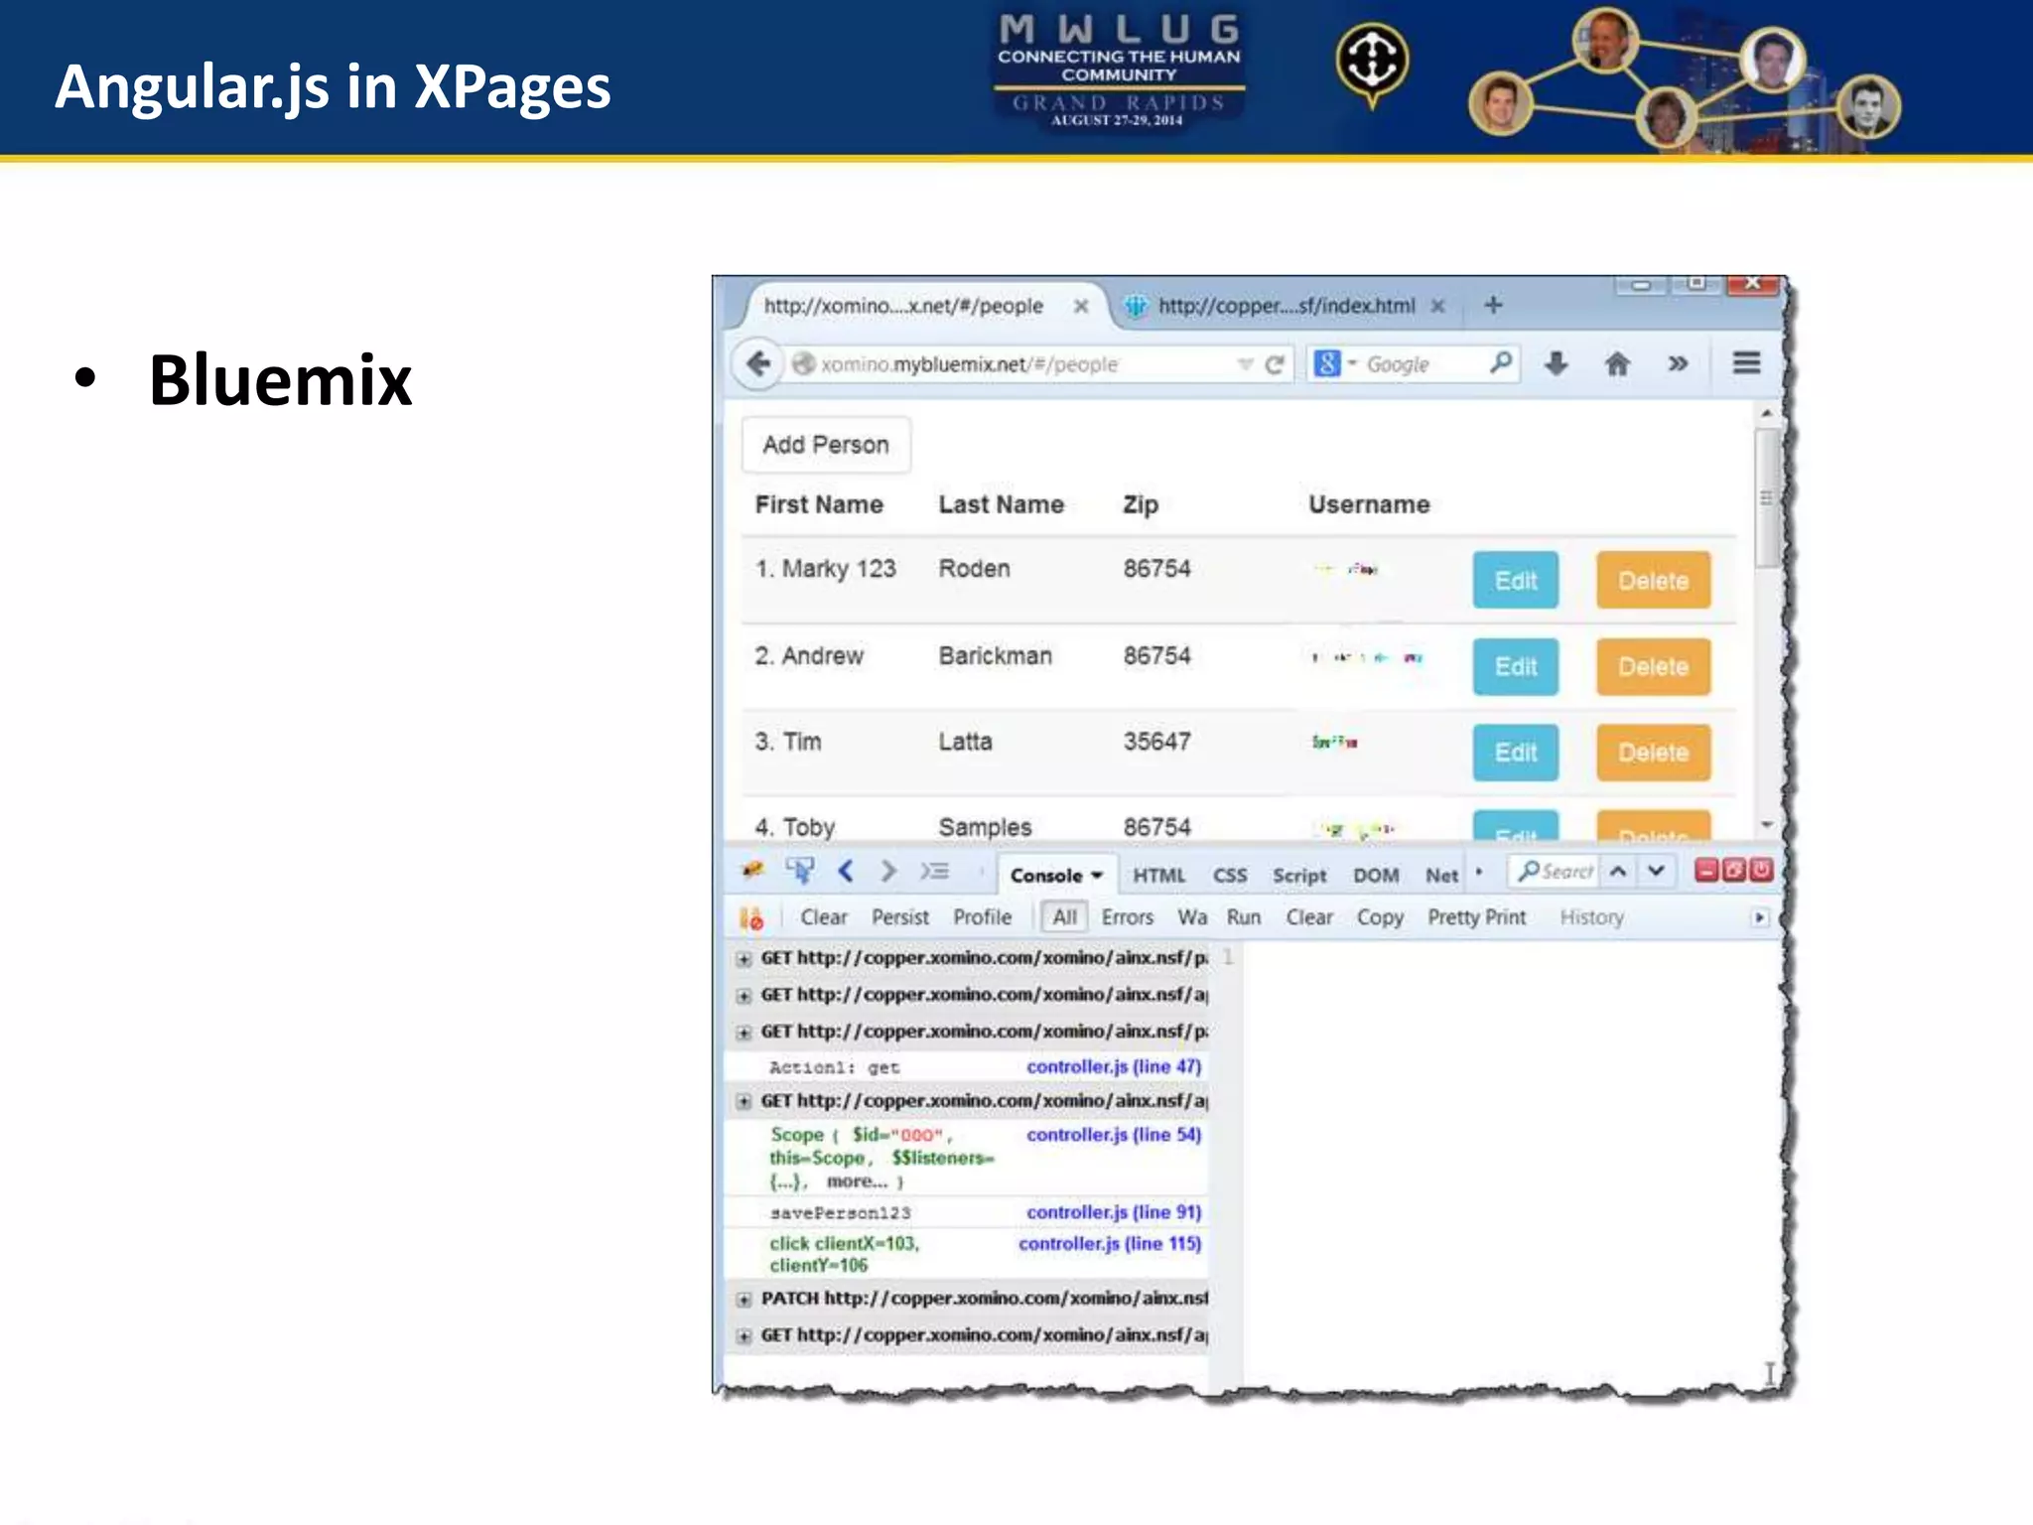Toggle the Firebug command line icon
The width and height of the screenshot is (2033, 1525).
tap(934, 871)
